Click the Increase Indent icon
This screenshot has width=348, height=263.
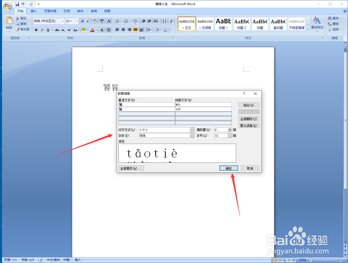pyautogui.click(x=149, y=21)
